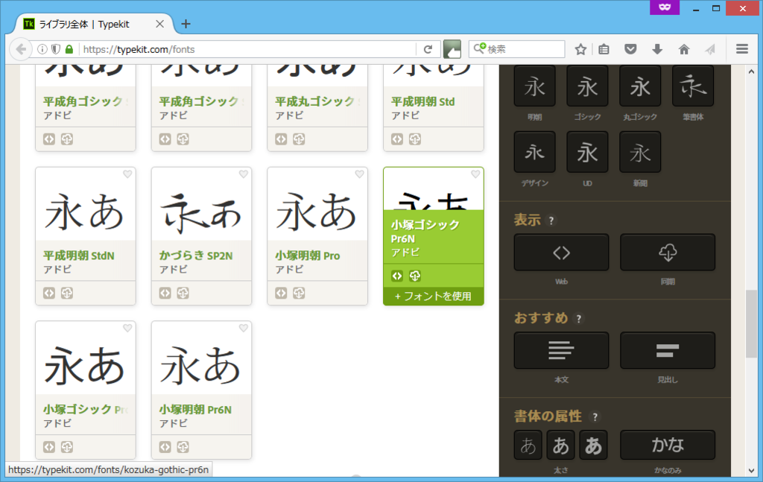
Task: Select the 丸ゴシック classification filter
Action: click(640, 86)
